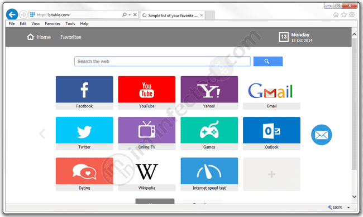Open the Help menu
The image size is (363, 217).
[84, 23]
